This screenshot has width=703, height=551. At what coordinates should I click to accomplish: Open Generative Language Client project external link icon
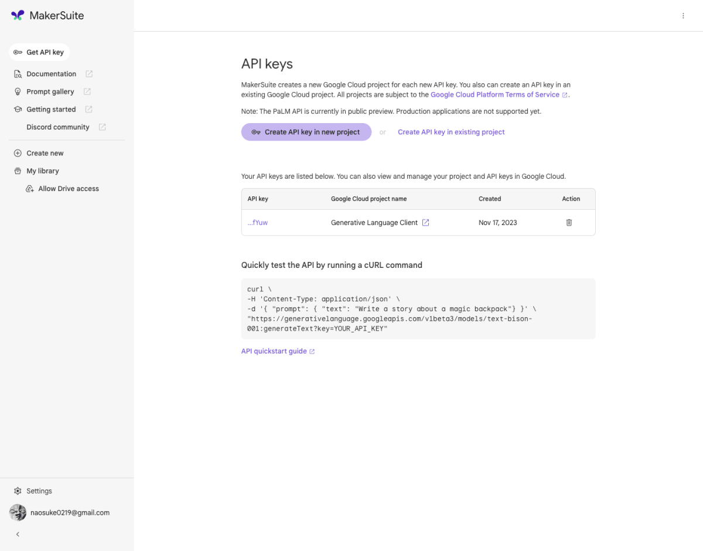[x=426, y=223]
